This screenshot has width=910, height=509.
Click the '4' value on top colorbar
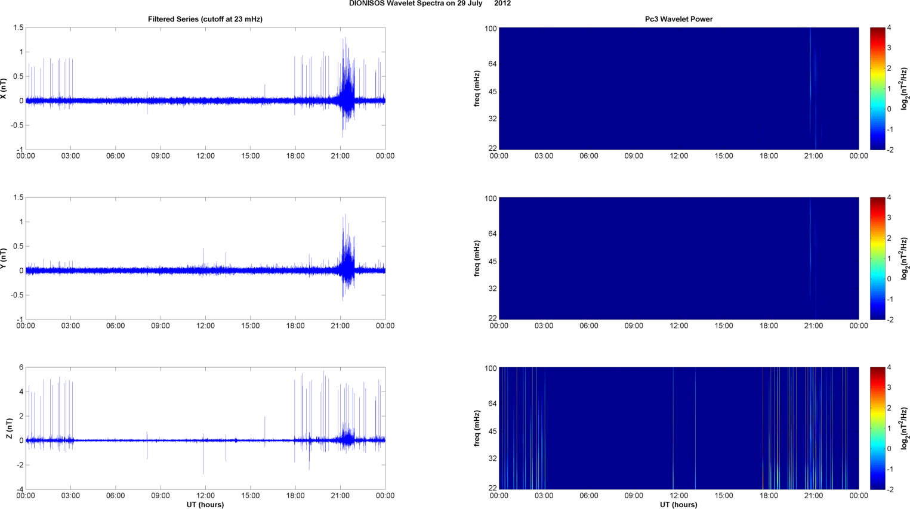pyautogui.click(x=890, y=28)
